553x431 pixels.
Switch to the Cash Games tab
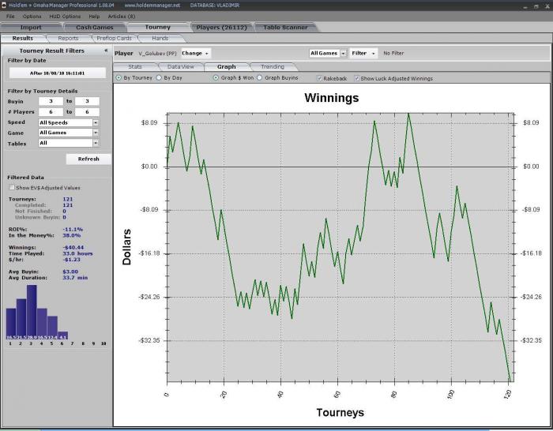tap(95, 28)
